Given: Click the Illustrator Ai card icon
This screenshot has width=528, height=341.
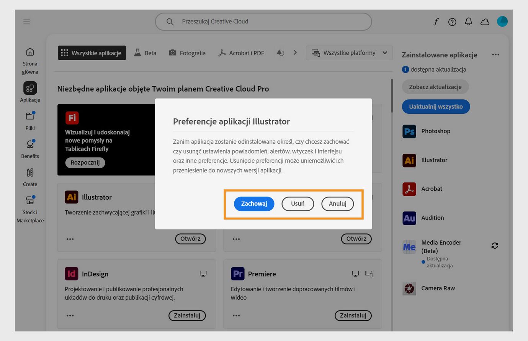Looking at the screenshot, I should click(72, 197).
